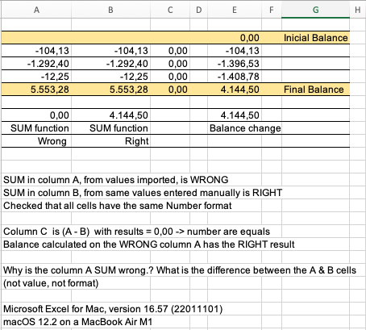Select column B cell with 5.553,28
This screenshot has height=330, width=366.
(x=110, y=90)
